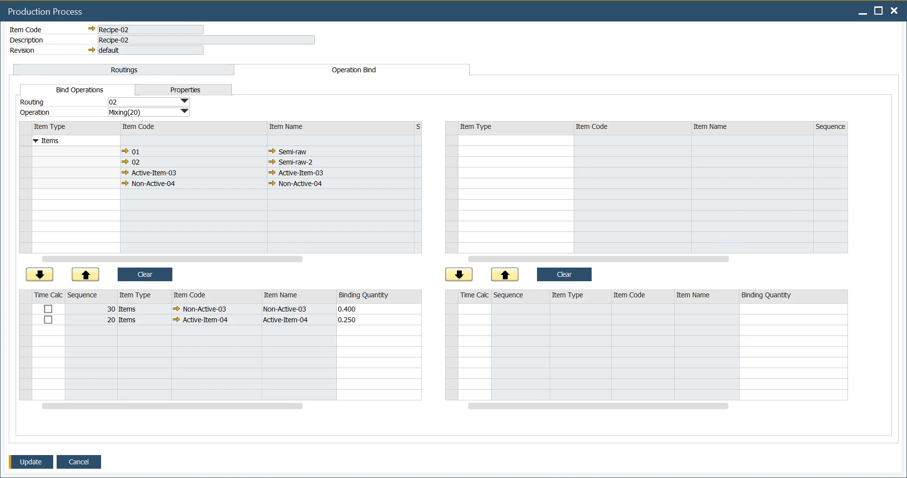Screen dimensions: 907x478
Task: Open the link arrow for Item Code 01
Action: click(x=125, y=151)
